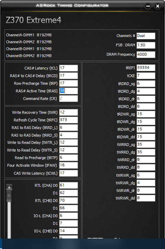The width and height of the screenshot is (165, 249).
Task: Click the tRDWR_dg value field
Action: (146, 122)
